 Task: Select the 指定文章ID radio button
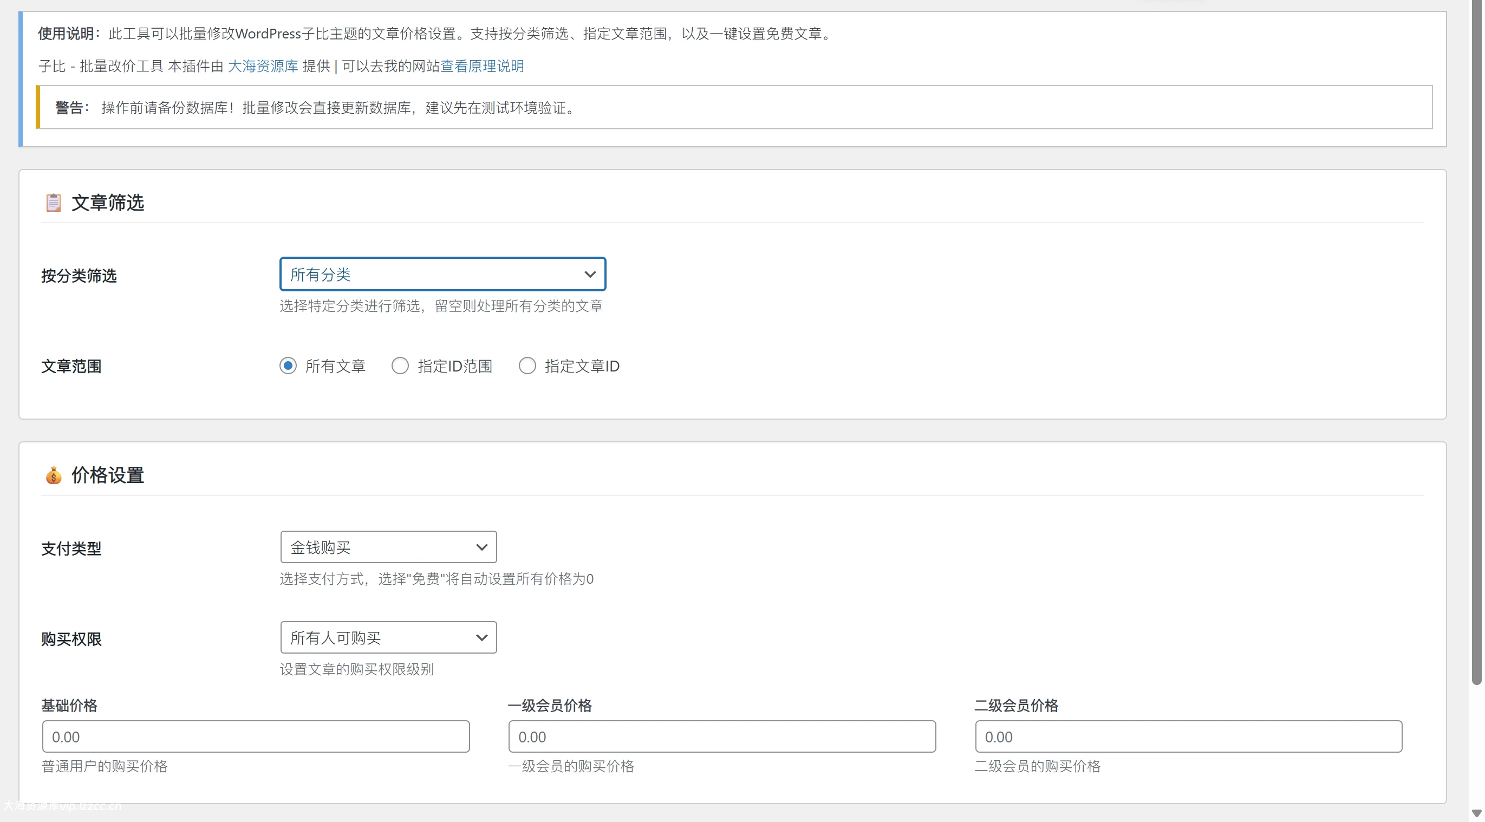[x=527, y=366]
